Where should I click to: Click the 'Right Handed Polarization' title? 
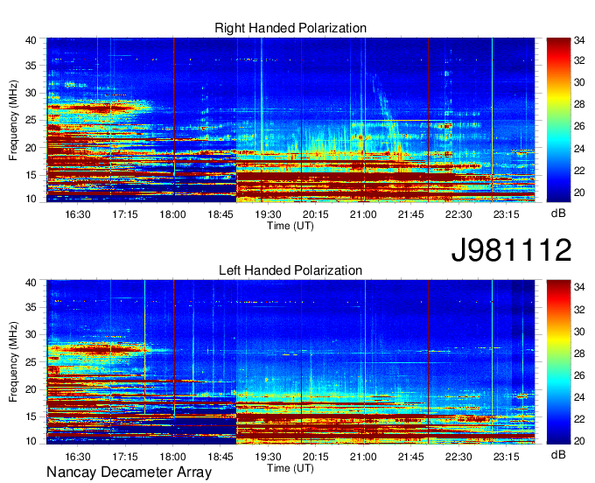point(290,28)
